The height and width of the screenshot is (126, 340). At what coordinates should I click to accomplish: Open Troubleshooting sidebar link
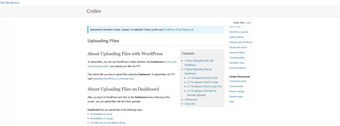237,58
